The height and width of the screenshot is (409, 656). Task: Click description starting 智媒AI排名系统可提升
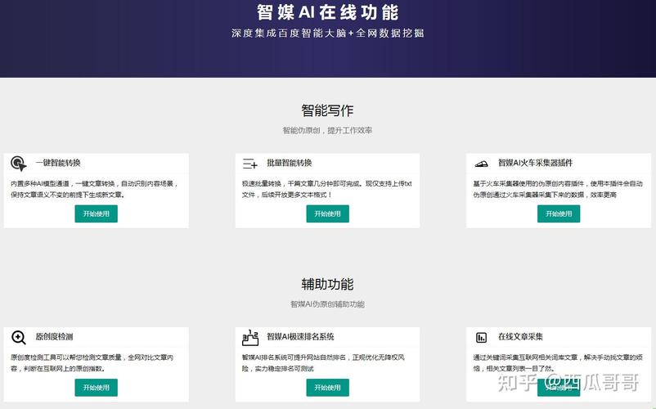click(323, 363)
